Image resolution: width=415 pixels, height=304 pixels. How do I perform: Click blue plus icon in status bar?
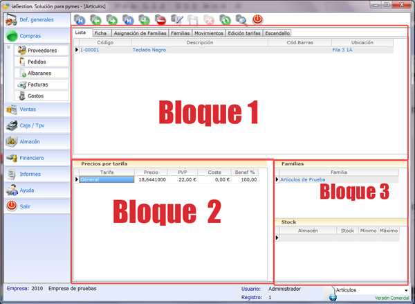click(333, 298)
